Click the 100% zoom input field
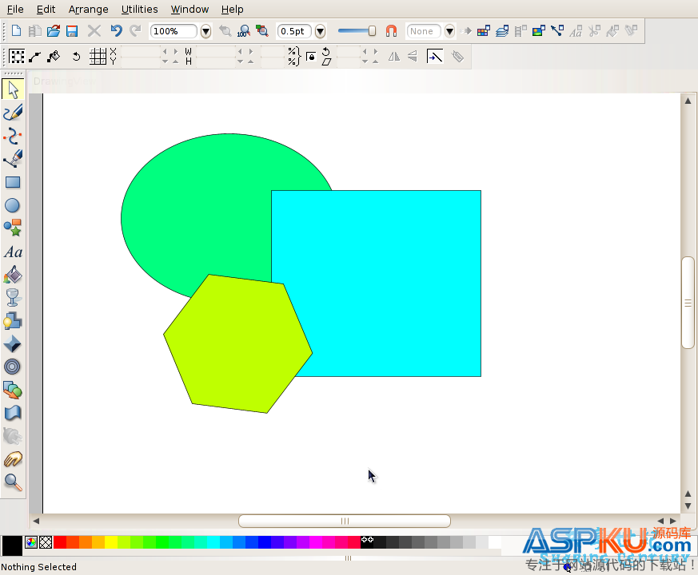This screenshot has height=575, width=698. coord(174,31)
